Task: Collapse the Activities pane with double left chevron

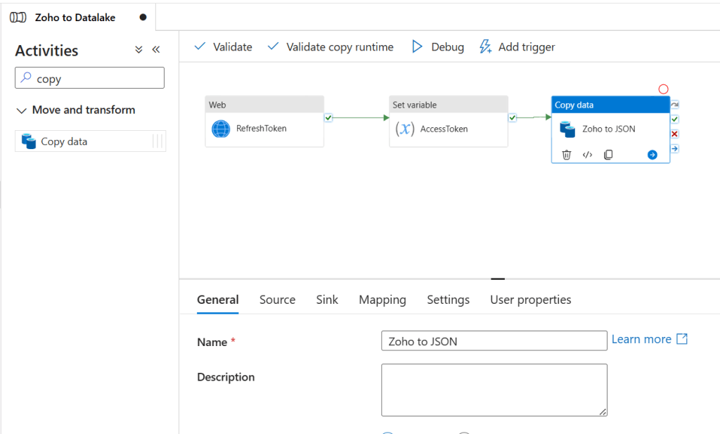Action: pyautogui.click(x=156, y=50)
